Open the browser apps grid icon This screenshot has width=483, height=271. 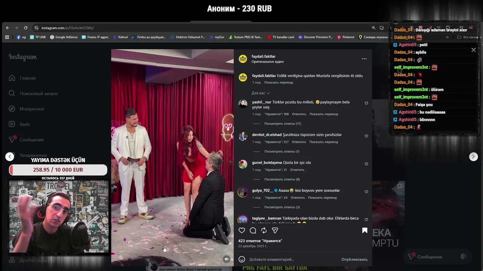(7, 37)
